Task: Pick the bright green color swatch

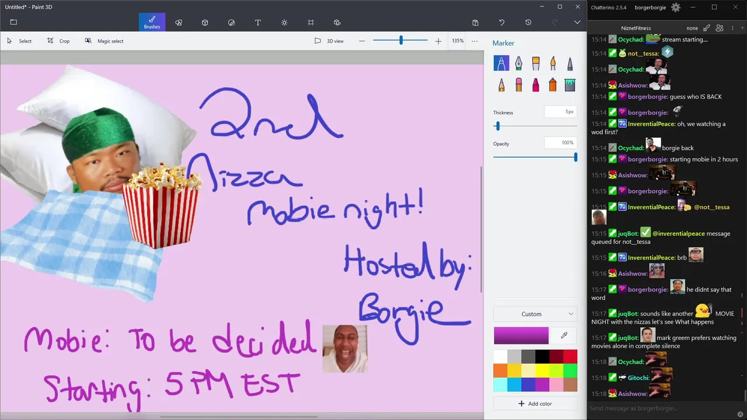Action: [570, 370]
